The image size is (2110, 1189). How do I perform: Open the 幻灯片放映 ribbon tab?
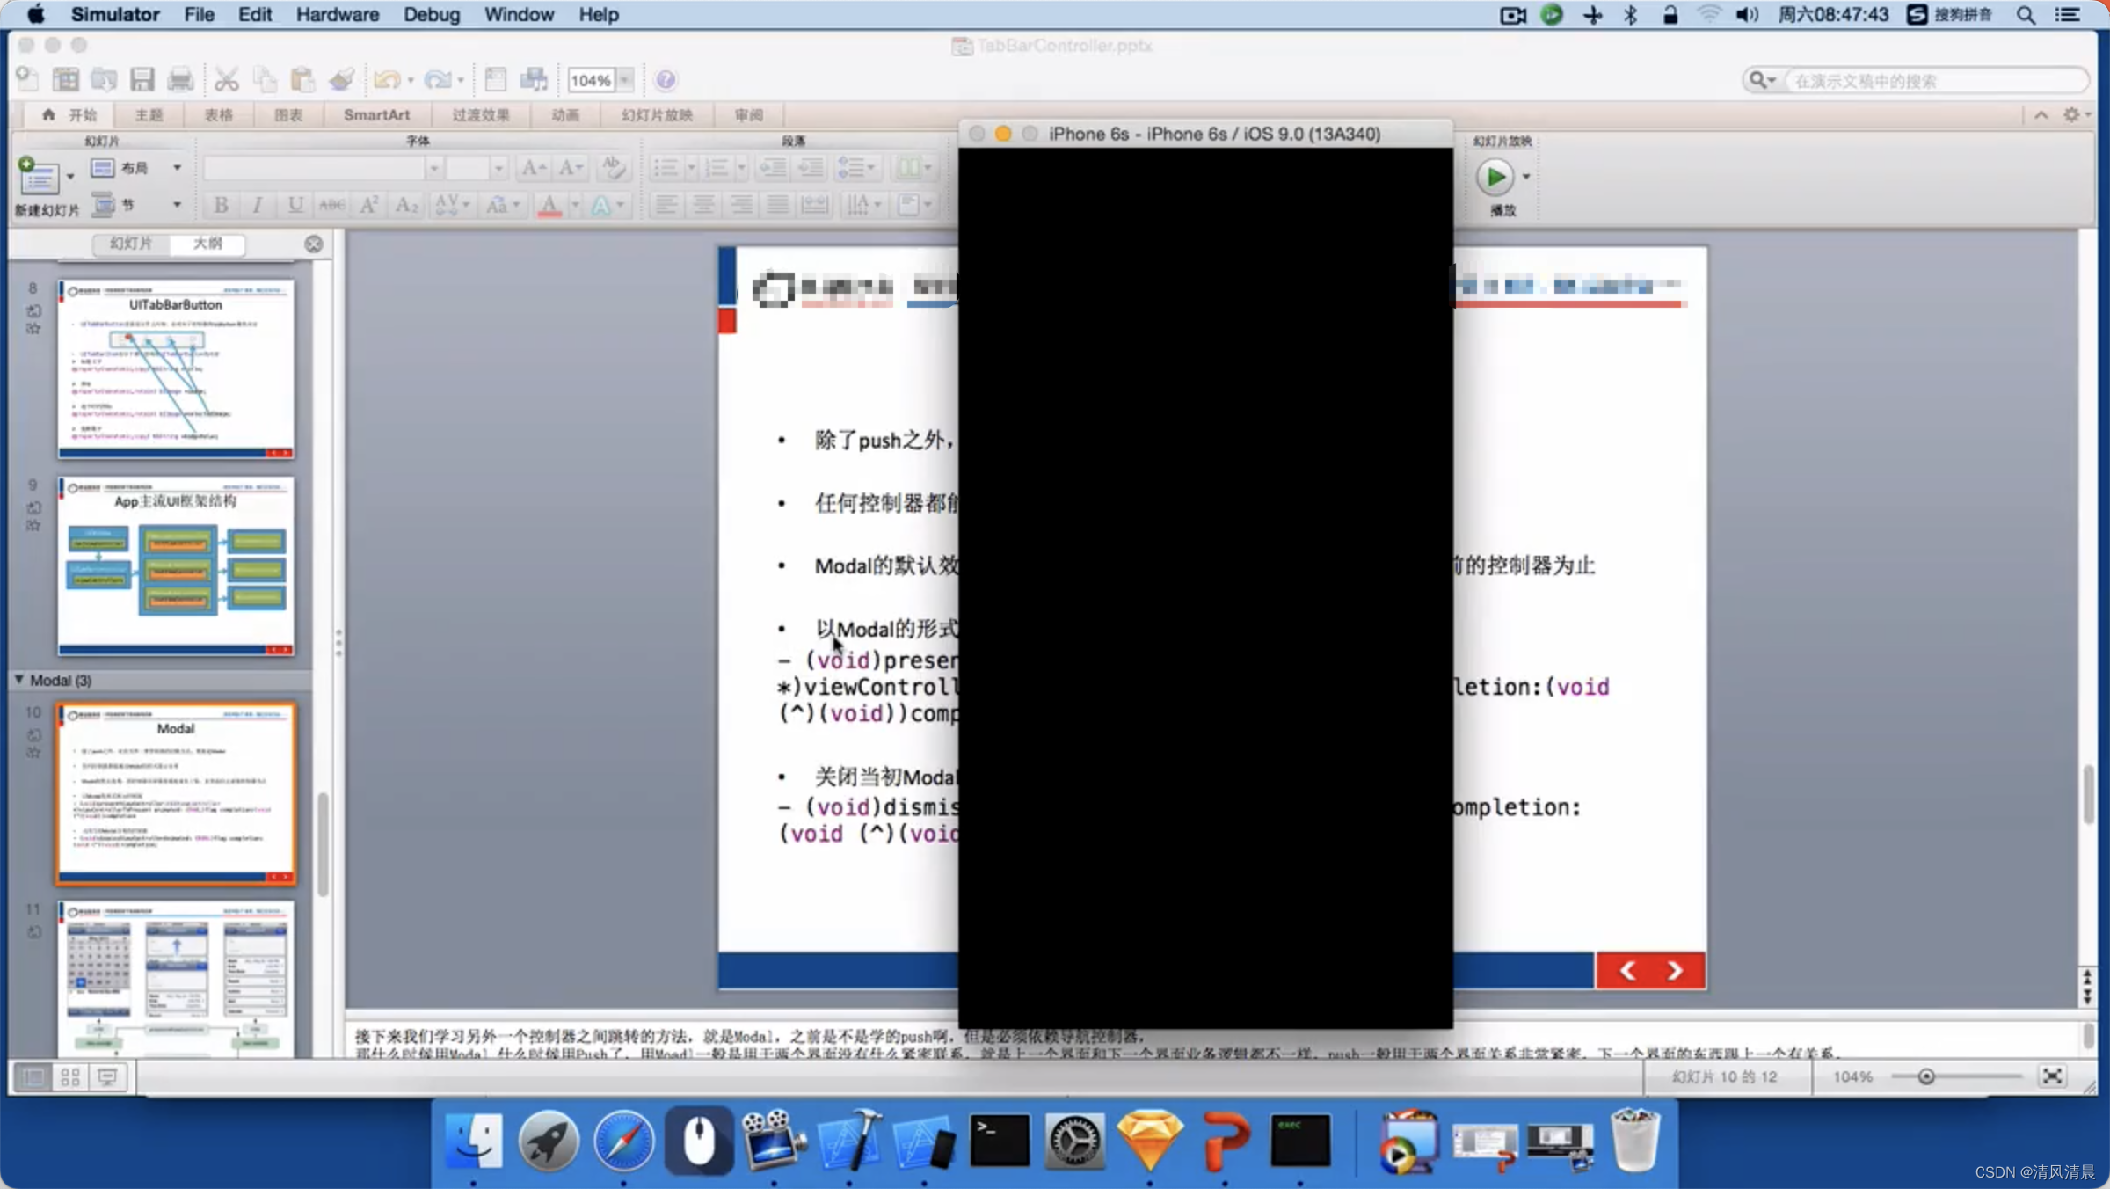[x=657, y=115]
